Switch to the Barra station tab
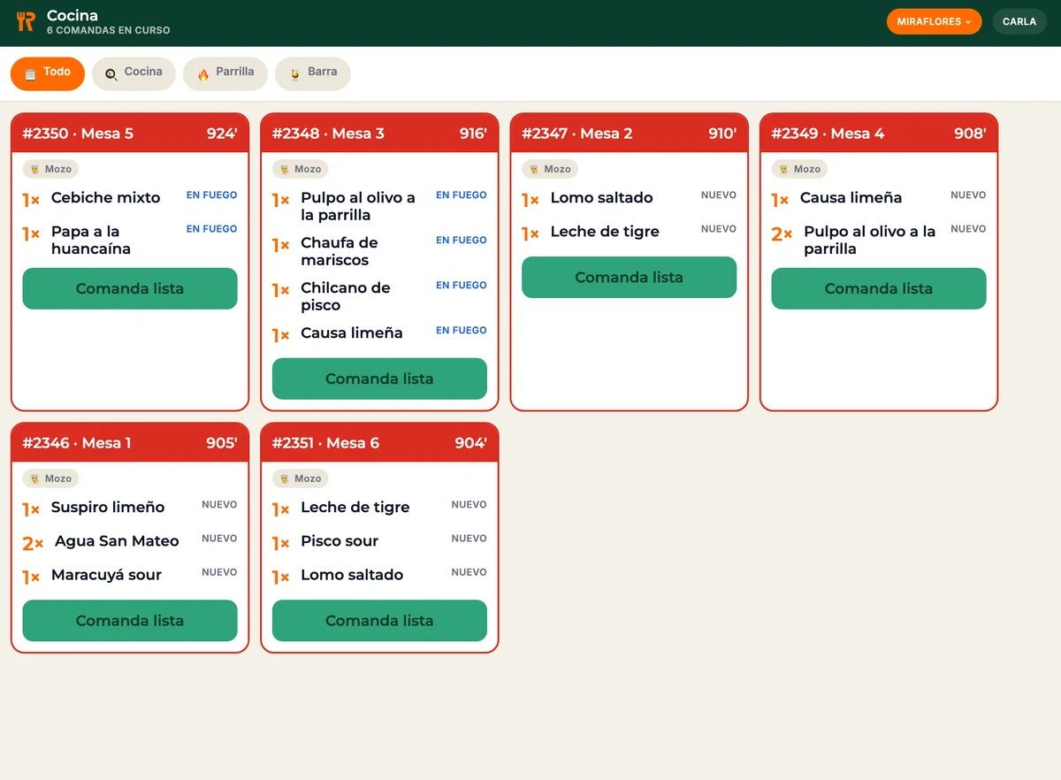The width and height of the screenshot is (1061, 780). click(x=313, y=73)
